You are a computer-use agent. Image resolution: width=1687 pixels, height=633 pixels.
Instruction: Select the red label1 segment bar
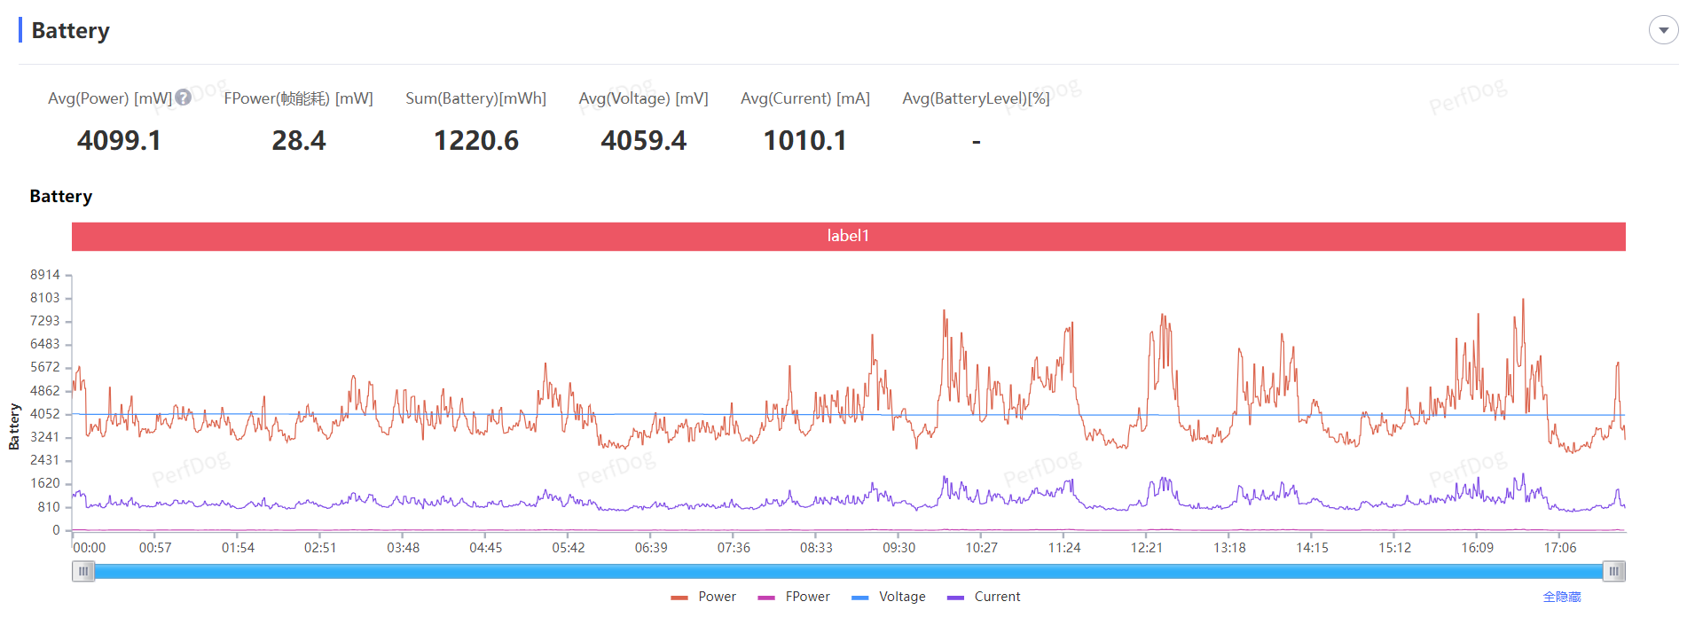tap(848, 236)
